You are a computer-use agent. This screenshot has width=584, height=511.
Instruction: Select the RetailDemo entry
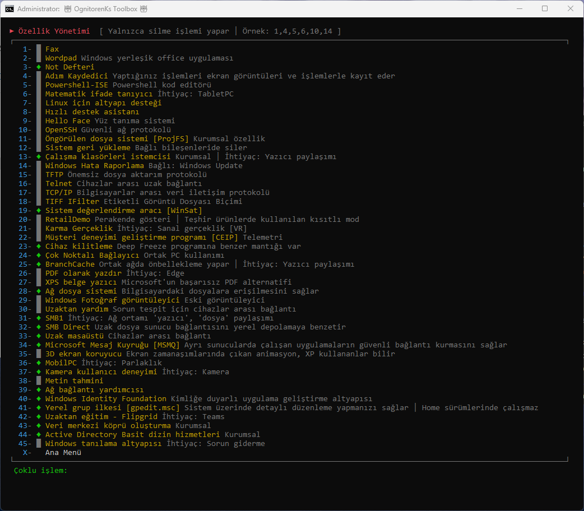click(x=68, y=220)
